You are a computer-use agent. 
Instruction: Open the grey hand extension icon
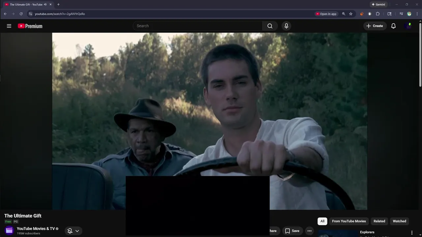370,14
